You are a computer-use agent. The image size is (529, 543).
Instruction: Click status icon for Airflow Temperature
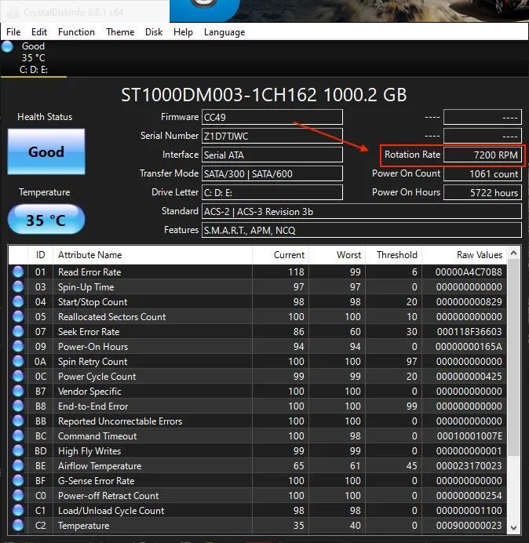(x=18, y=466)
